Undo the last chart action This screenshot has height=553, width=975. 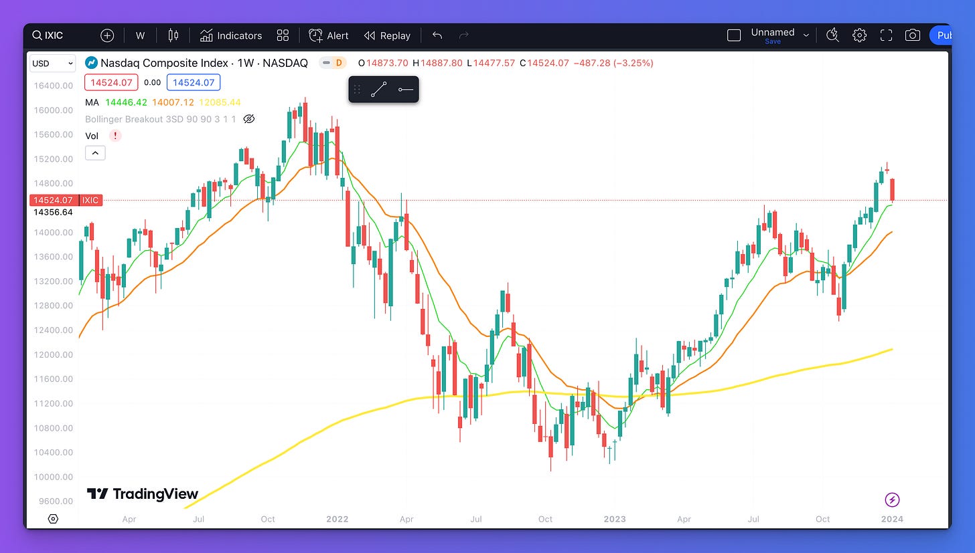[437, 35]
